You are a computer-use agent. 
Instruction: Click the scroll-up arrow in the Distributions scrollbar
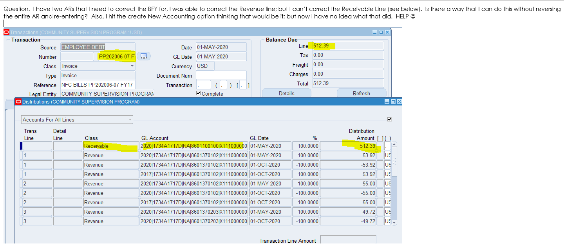pyautogui.click(x=395, y=145)
